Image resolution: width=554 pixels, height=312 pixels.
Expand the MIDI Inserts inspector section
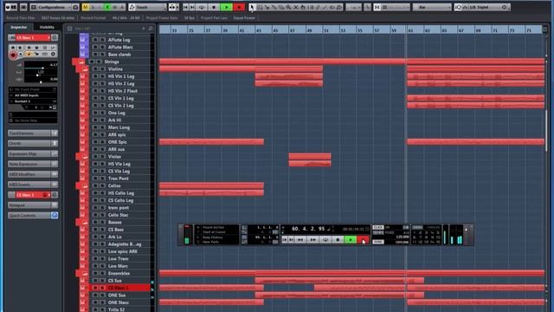pos(33,185)
